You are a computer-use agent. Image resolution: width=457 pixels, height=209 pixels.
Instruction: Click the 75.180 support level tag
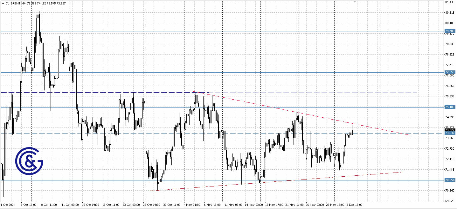(450, 107)
